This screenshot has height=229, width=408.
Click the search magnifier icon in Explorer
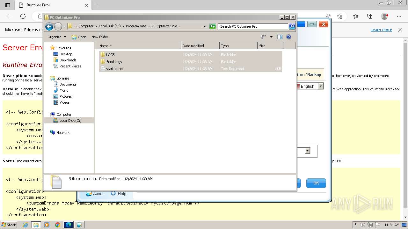(x=292, y=26)
